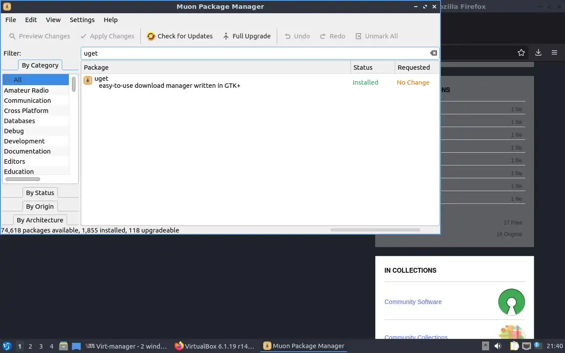Select the Editors category
Viewport: 565px width, 353px height.
(x=36, y=161)
